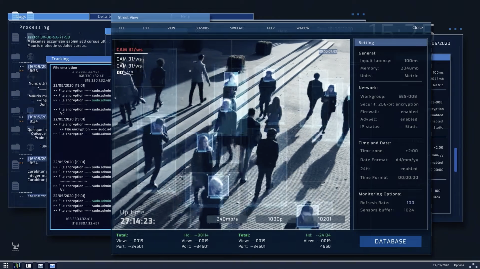The image size is (480, 269).
Task: Click the AdvSec 'enabled' value in Setting
Action: coord(409,119)
